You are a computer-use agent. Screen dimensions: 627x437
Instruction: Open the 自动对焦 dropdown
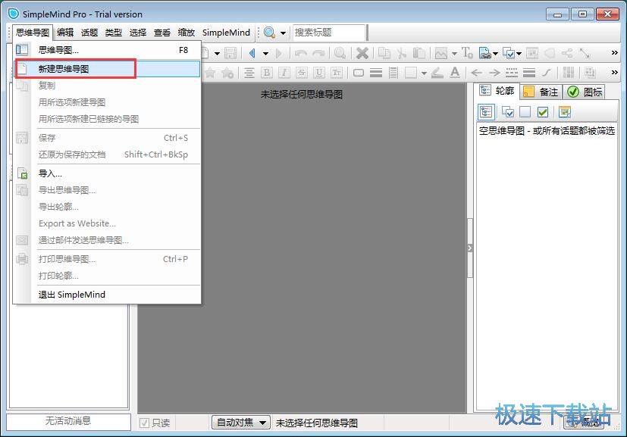tap(241, 423)
